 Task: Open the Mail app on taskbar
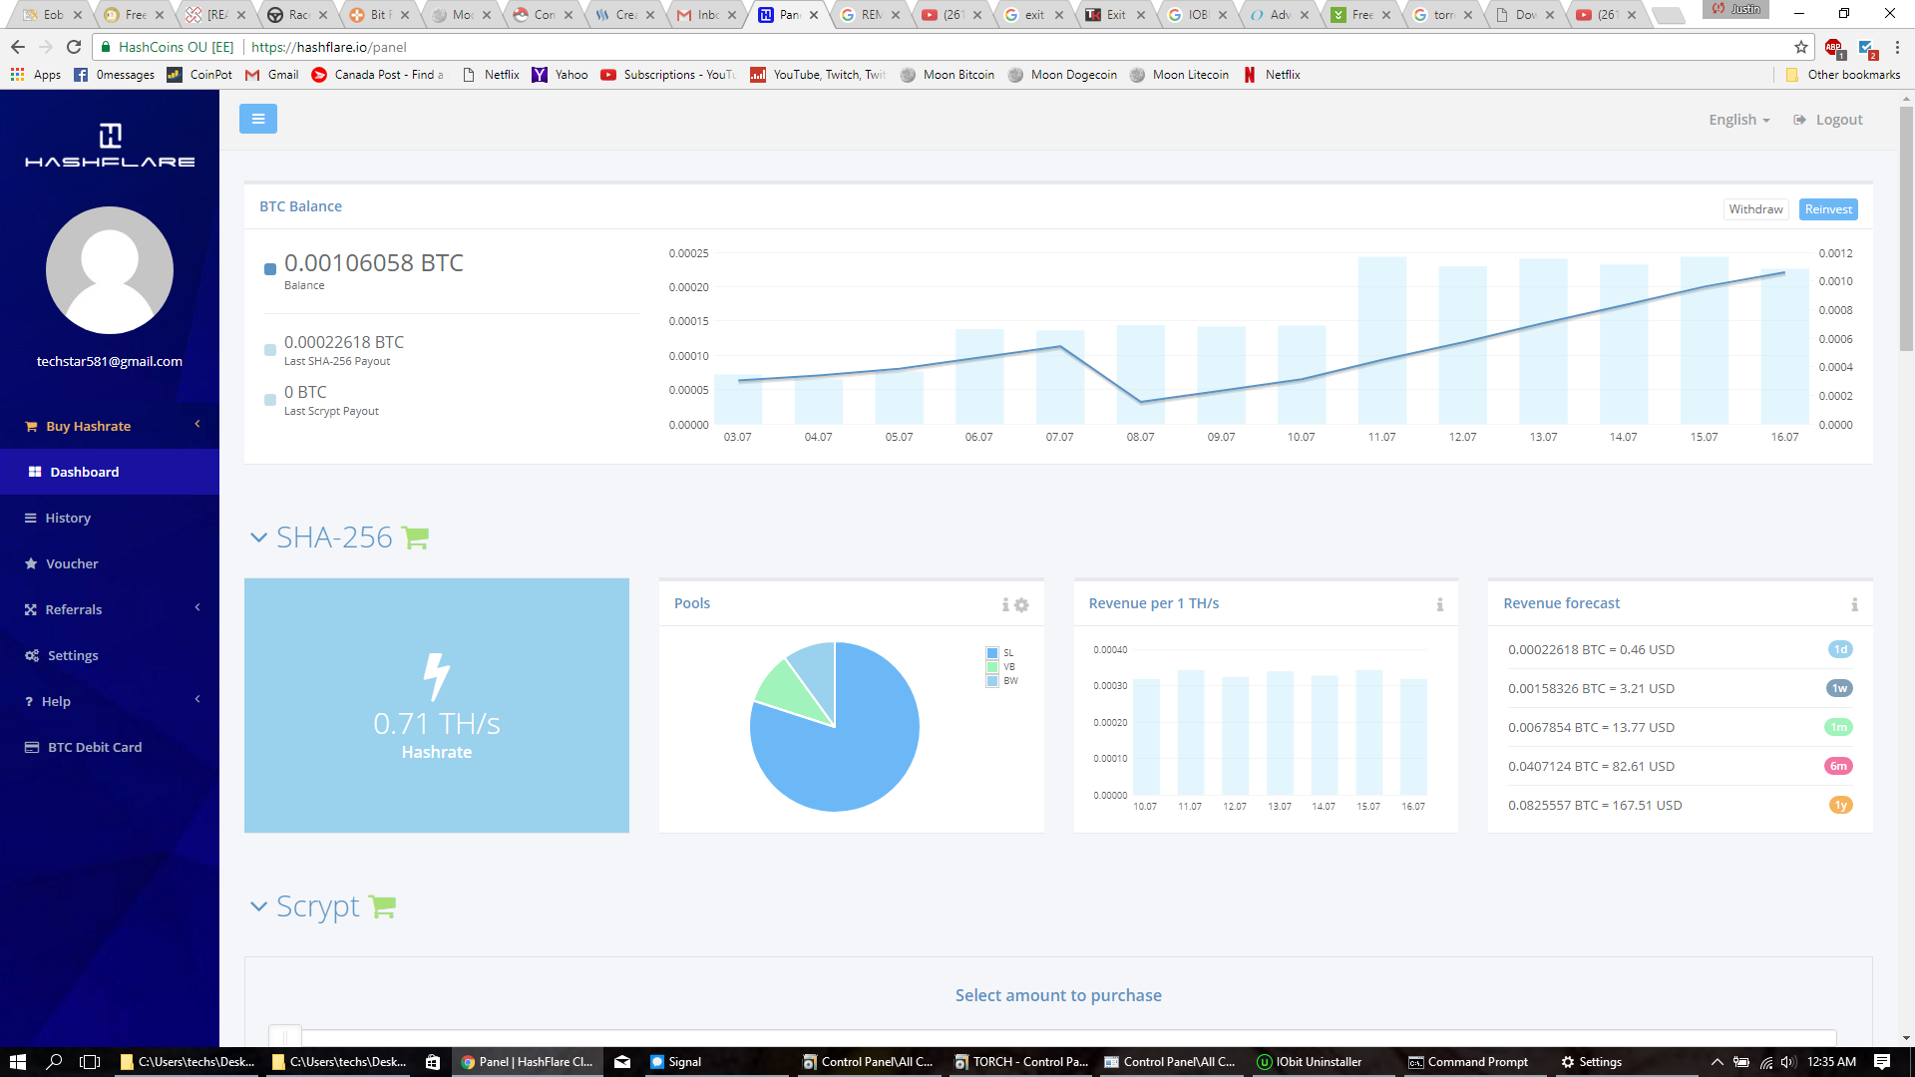(x=622, y=1062)
